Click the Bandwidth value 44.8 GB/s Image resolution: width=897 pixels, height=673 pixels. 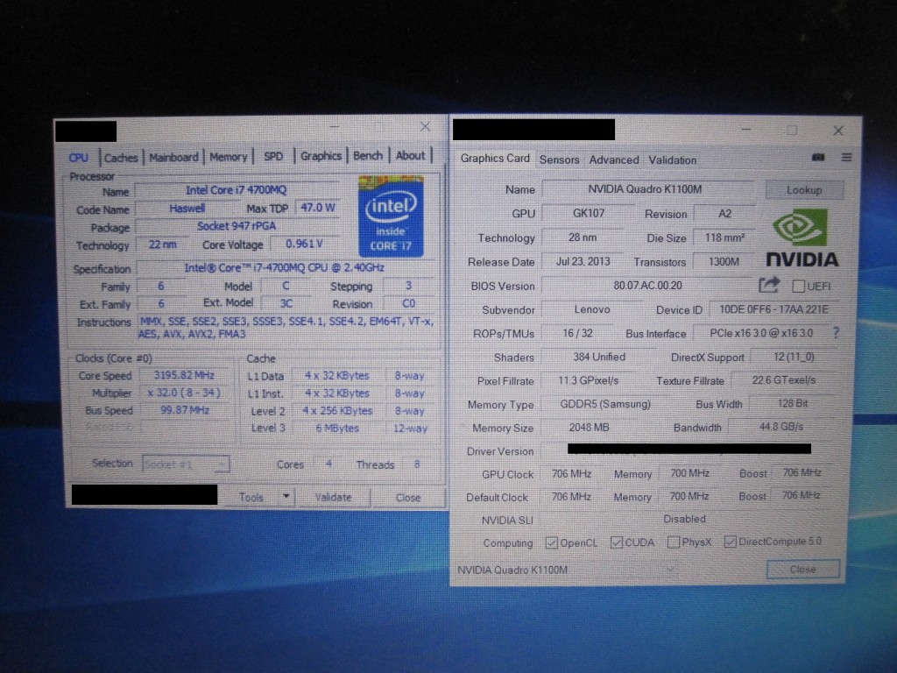click(x=781, y=427)
